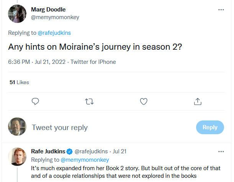Open Marg Doodle's profile picture
Viewport: 234px width, 182px height.
pyautogui.click(x=17, y=14)
